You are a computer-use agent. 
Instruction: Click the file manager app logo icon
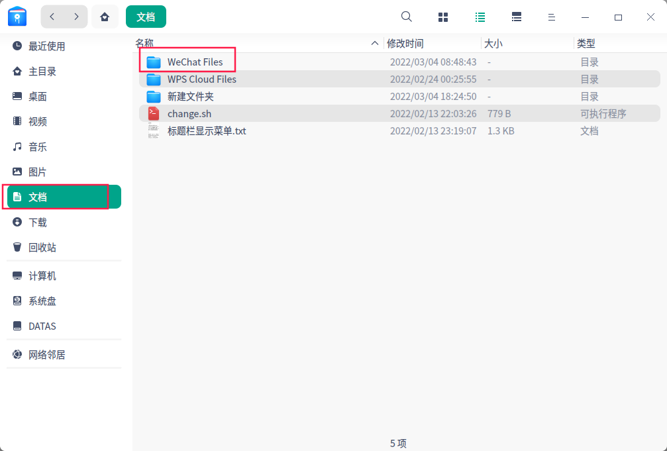tap(17, 16)
